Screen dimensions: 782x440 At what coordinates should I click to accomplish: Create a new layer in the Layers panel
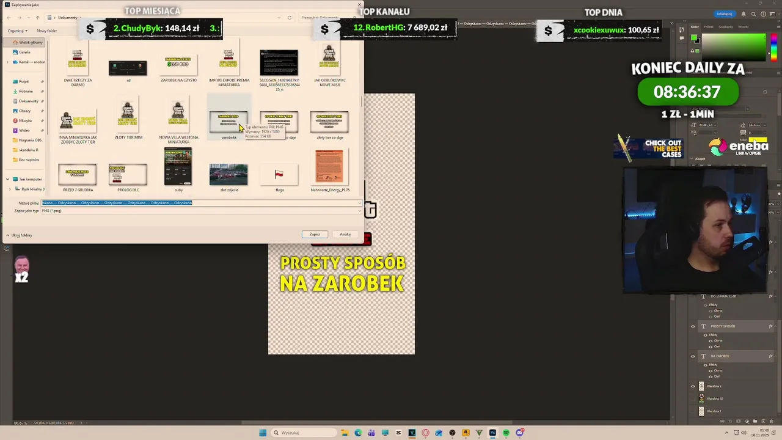pos(763,421)
